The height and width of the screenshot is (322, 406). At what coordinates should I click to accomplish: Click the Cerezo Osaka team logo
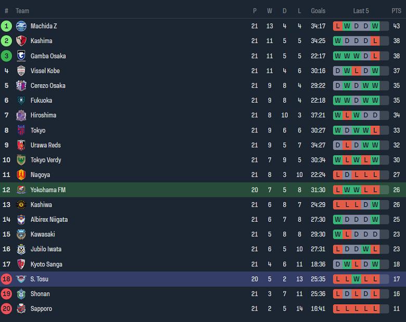[x=21, y=86]
